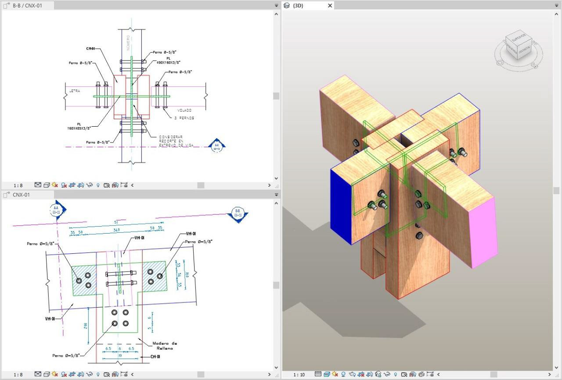The width and height of the screenshot is (562, 380).
Task: Toggle Shadows in lower CNX-01 view bar
Action: point(64,374)
